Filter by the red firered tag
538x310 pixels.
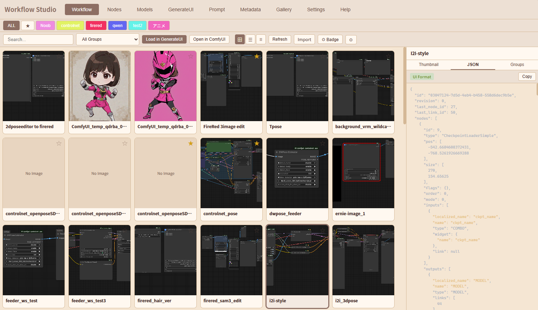coord(96,26)
